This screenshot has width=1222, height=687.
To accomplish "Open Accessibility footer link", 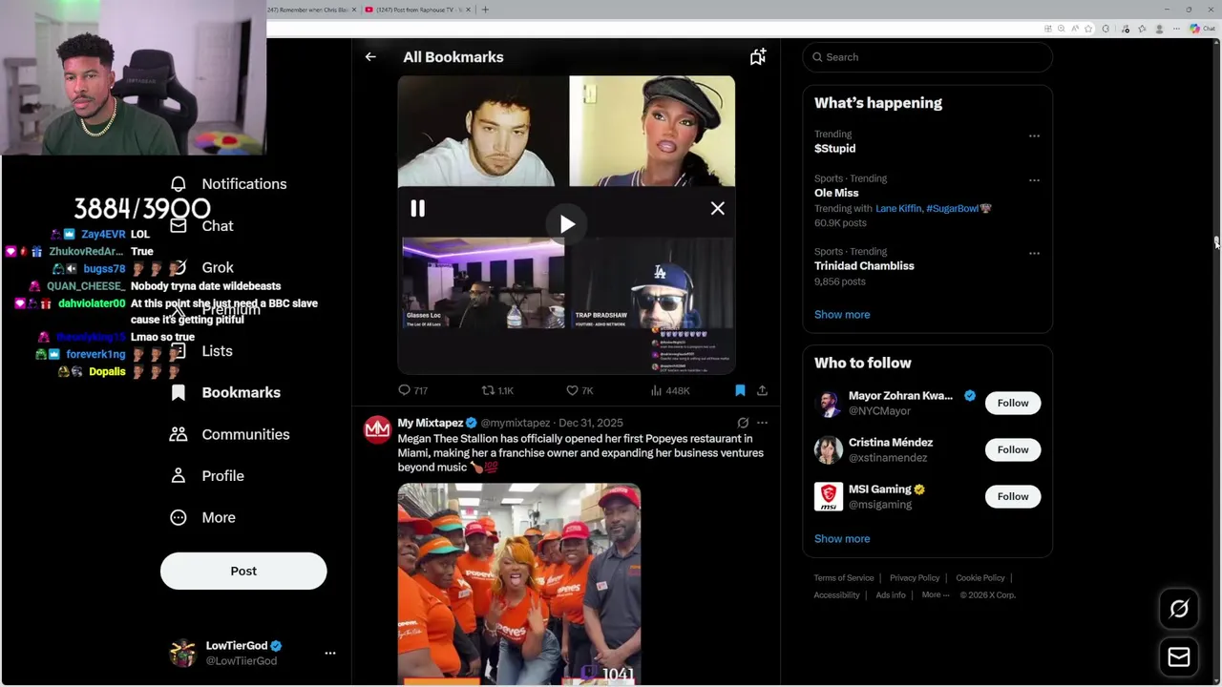I will [x=837, y=595].
